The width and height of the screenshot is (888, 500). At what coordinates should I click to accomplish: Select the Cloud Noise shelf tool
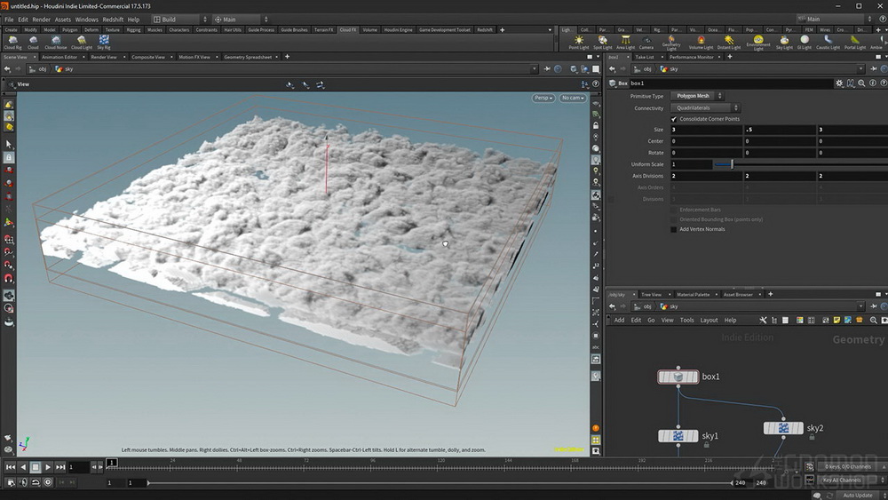point(55,43)
